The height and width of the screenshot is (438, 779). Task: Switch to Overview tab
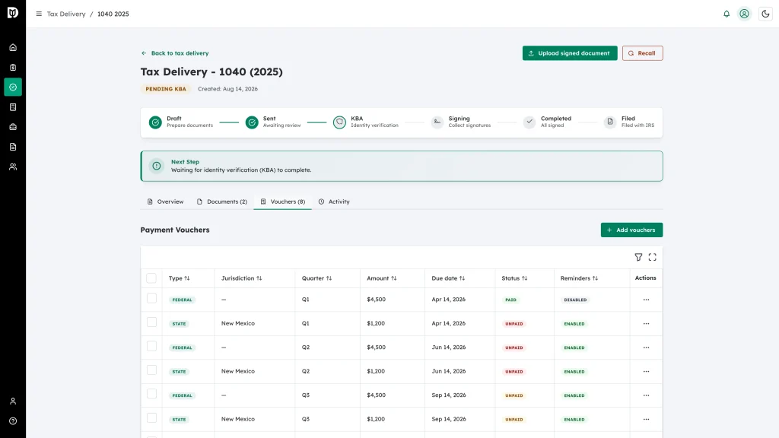(165, 202)
